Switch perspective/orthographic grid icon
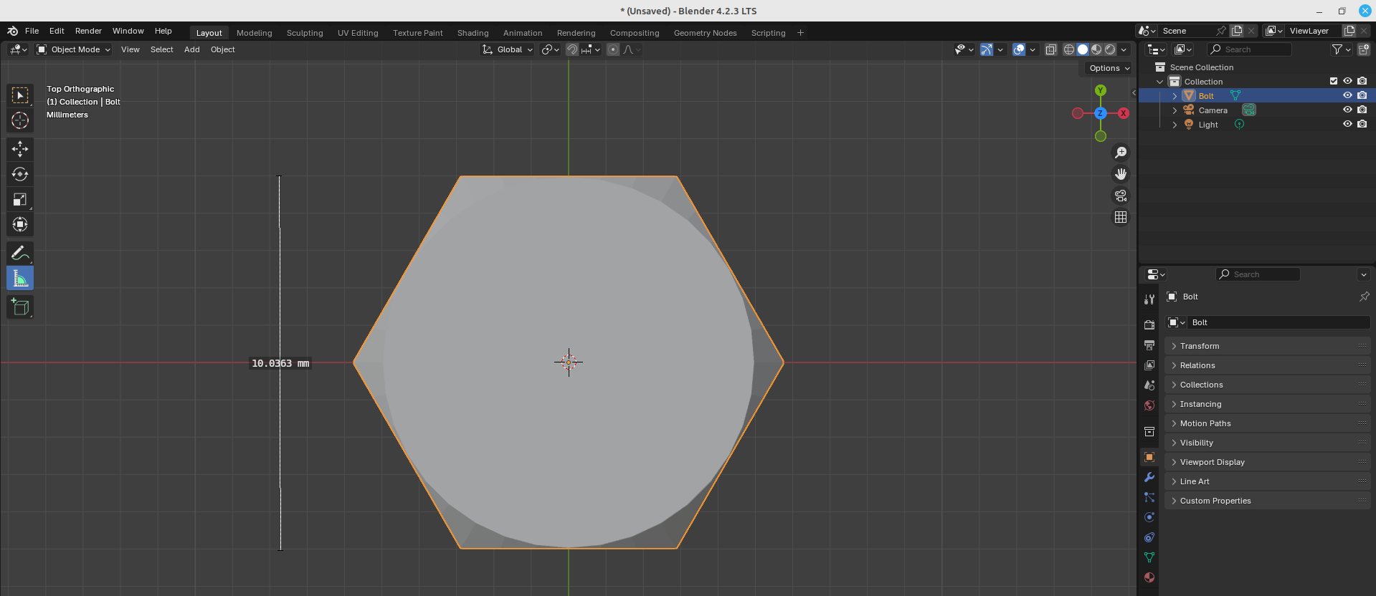This screenshot has width=1376, height=596. [1121, 217]
